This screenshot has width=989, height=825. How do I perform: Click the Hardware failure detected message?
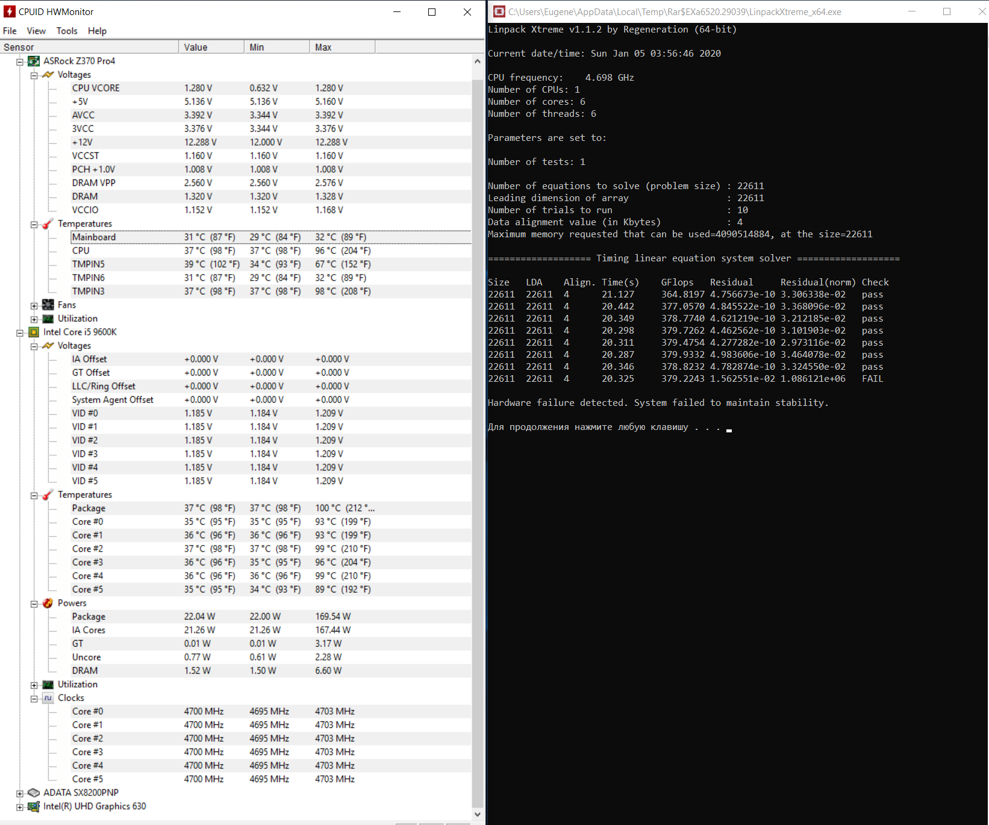(x=658, y=403)
